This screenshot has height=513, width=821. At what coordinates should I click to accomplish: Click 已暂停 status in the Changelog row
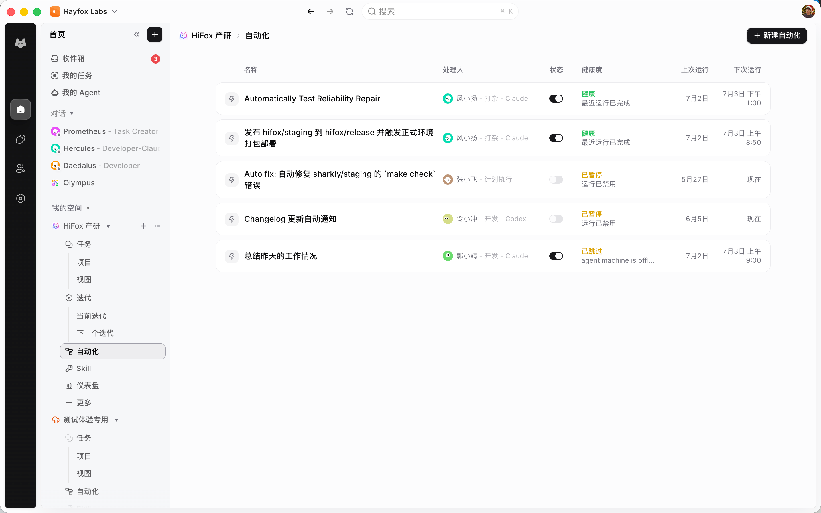point(592,214)
